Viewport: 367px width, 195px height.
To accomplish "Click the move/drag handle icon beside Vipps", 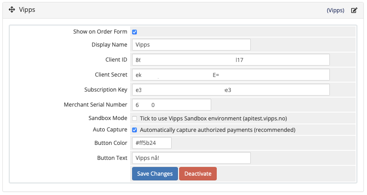I will (x=12, y=9).
